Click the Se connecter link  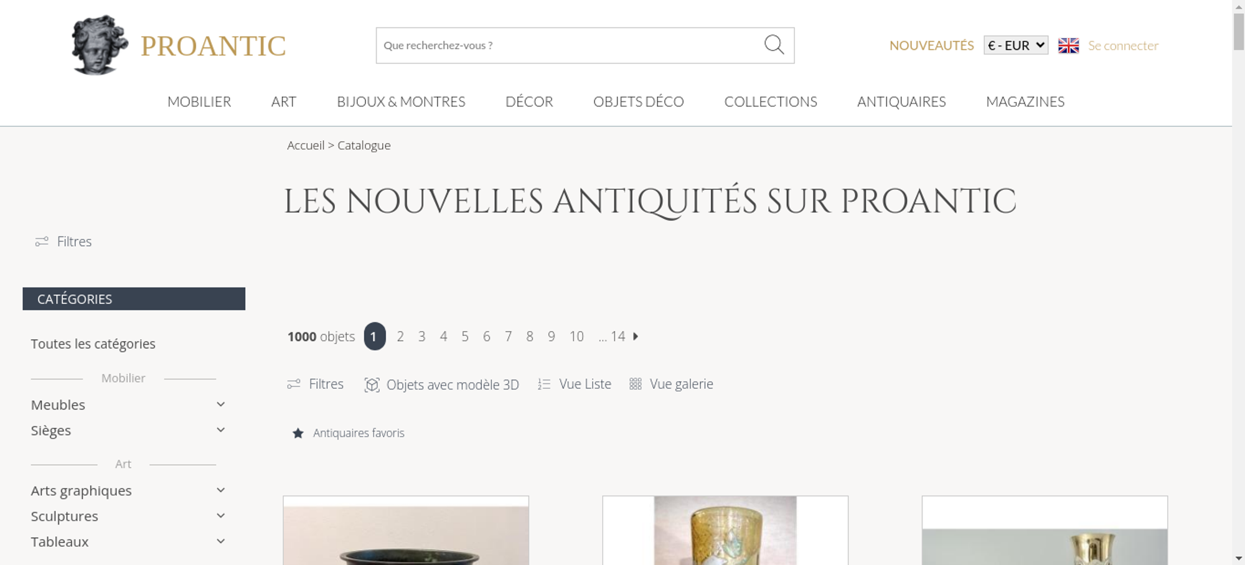(x=1123, y=45)
